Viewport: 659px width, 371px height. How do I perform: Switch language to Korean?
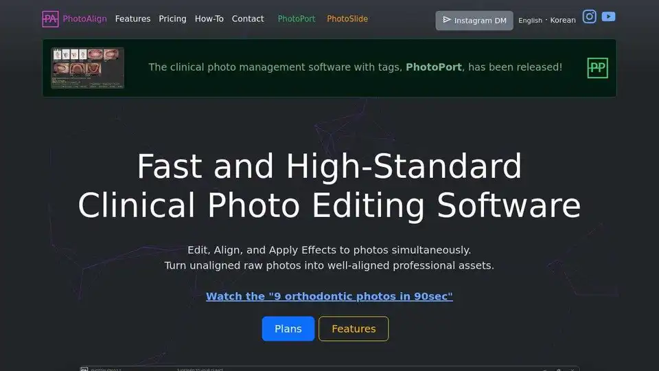point(563,20)
